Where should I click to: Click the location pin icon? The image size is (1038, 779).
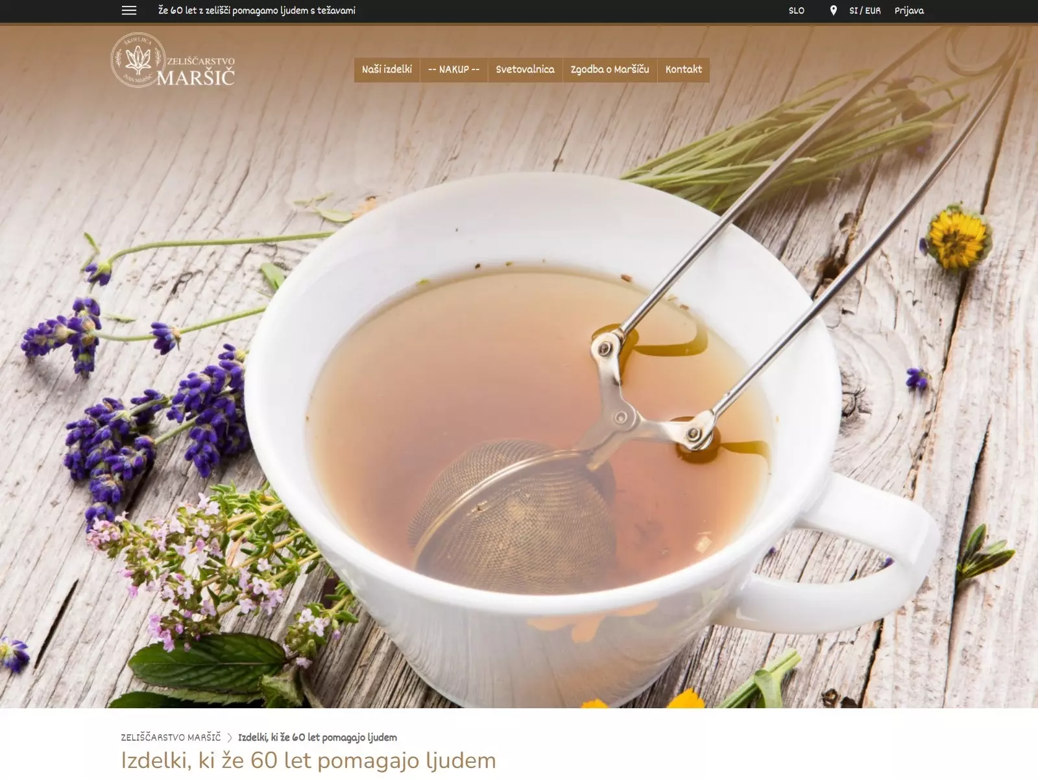click(x=833, y=10)
